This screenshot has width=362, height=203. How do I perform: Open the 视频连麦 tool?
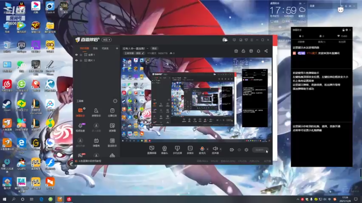click(80, 127)
